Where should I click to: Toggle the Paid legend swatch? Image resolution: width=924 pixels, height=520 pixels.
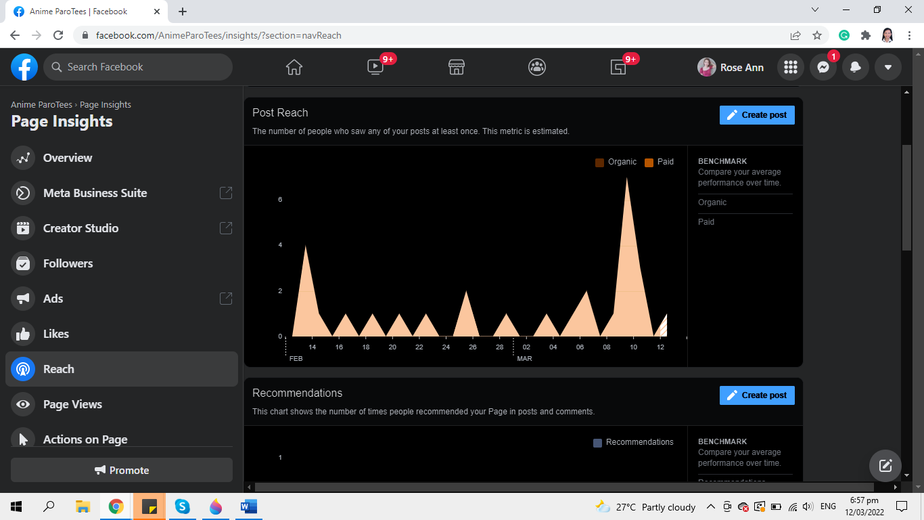click(649, 162)
